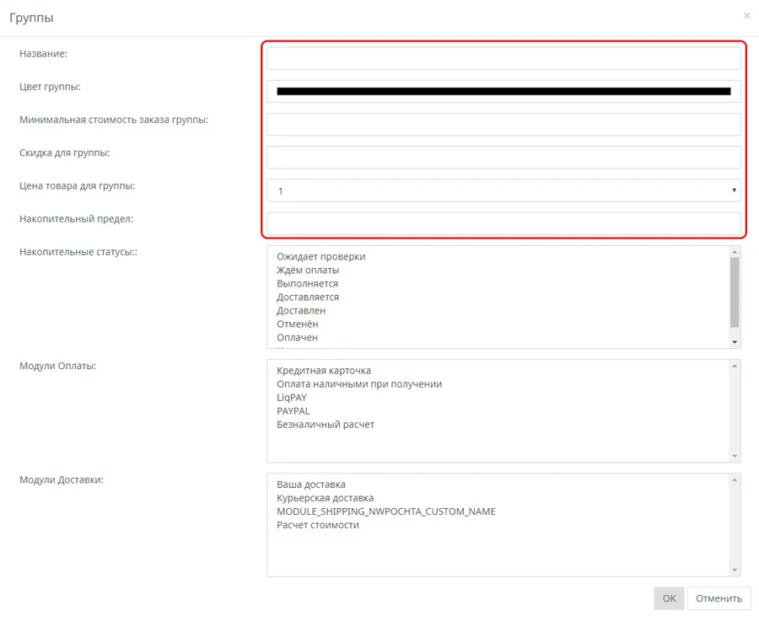This screenshot has width=759, height=621.
Task: Close the Группы dialog with X
Action: 746,15
